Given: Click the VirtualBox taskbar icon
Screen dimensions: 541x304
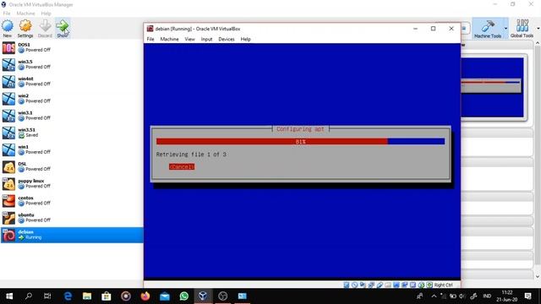Looking at the screenshot, I should click(x=203, y=296).
